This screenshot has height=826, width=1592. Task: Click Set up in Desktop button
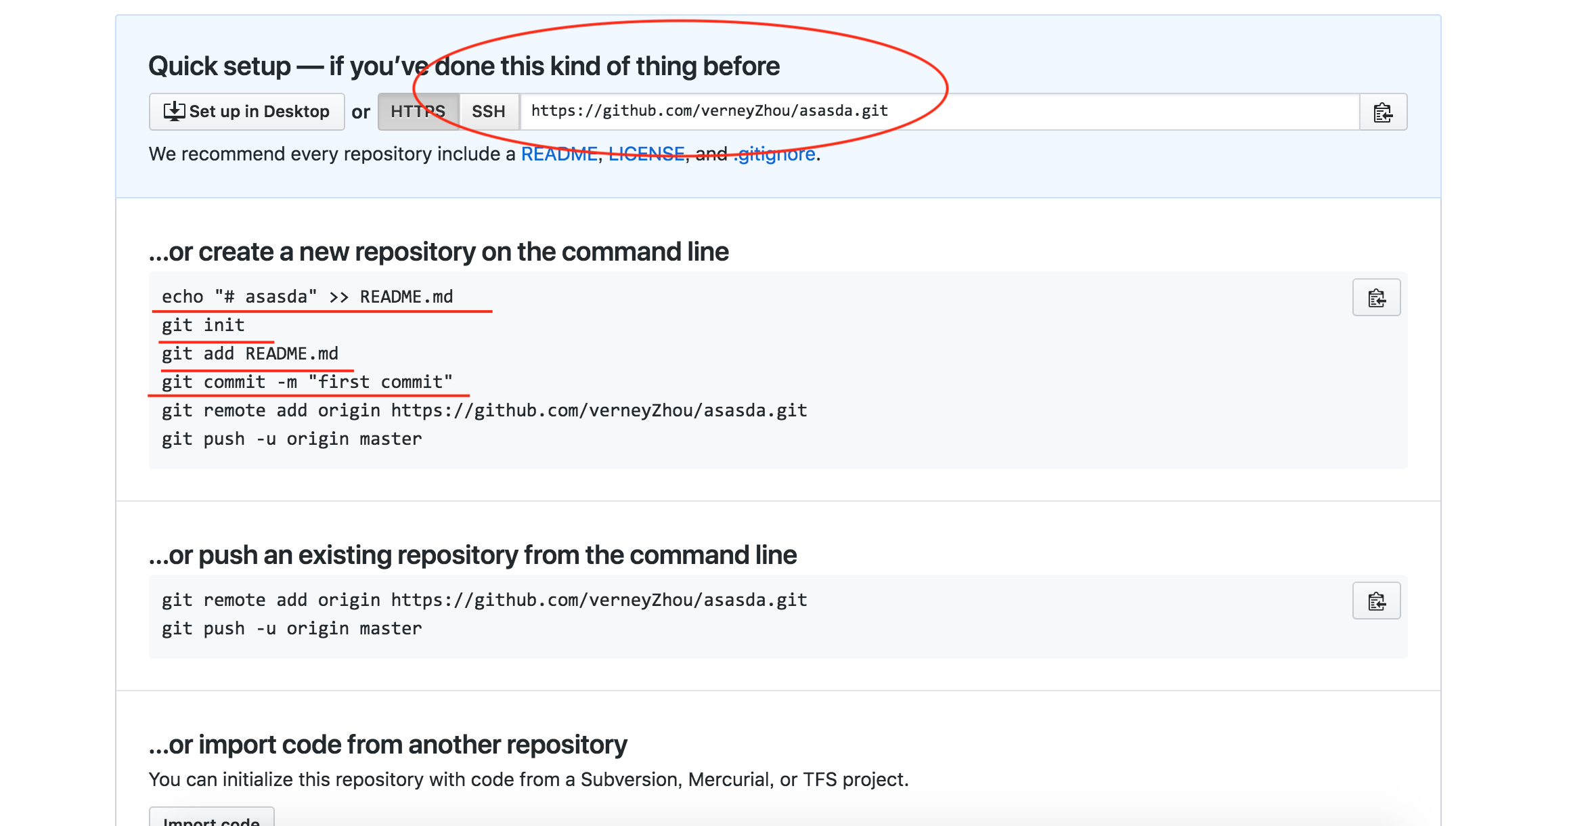click(x=246, y=112)
